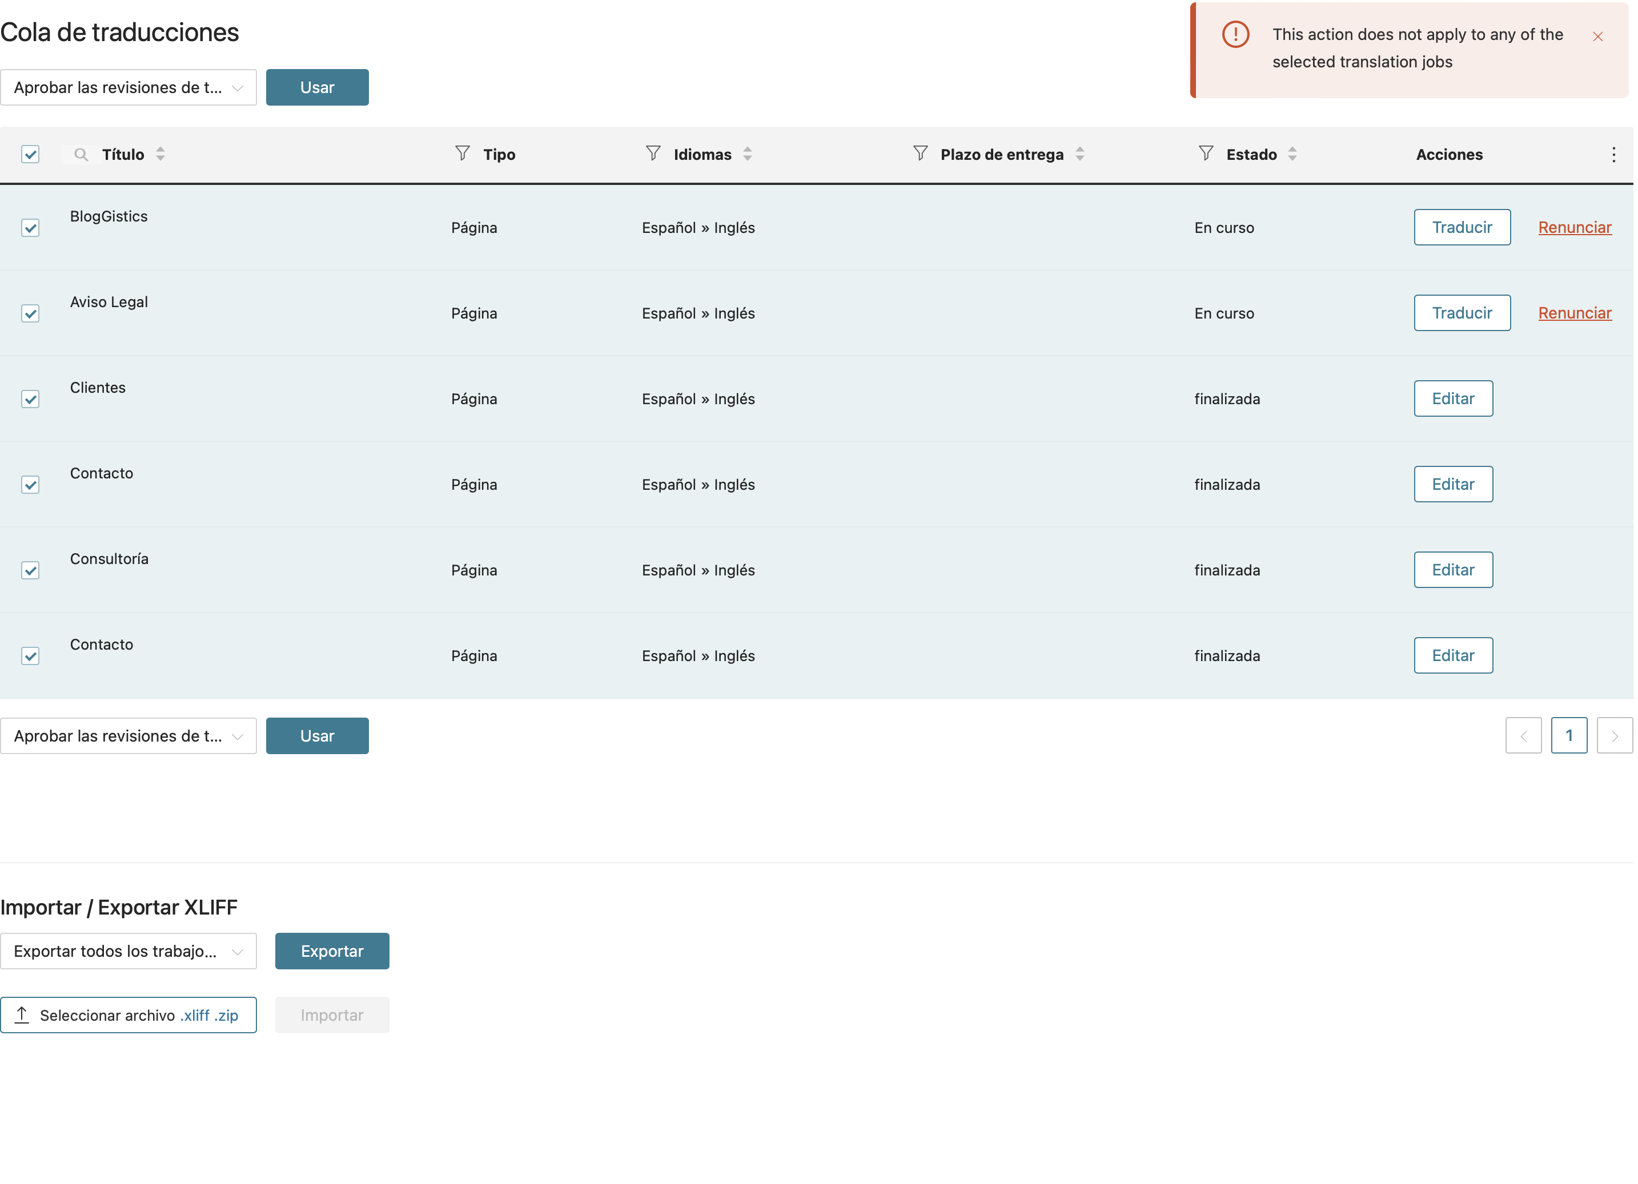Open top bulk action dropdown

click(x=129, y=87)
